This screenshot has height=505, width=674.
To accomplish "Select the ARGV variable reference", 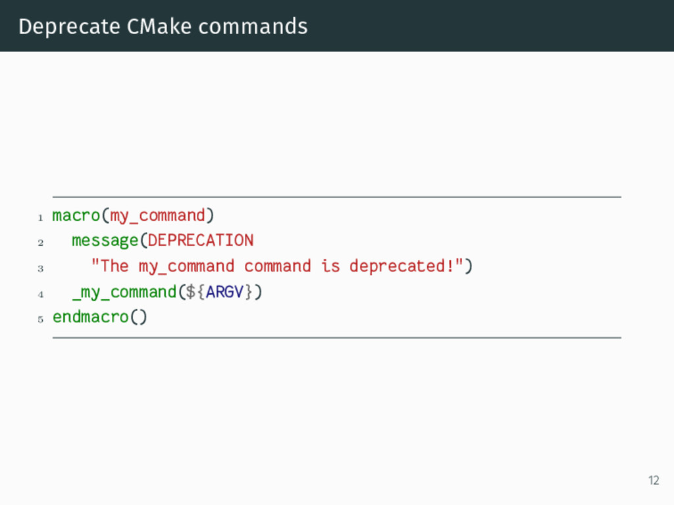I will pos(225,292).
